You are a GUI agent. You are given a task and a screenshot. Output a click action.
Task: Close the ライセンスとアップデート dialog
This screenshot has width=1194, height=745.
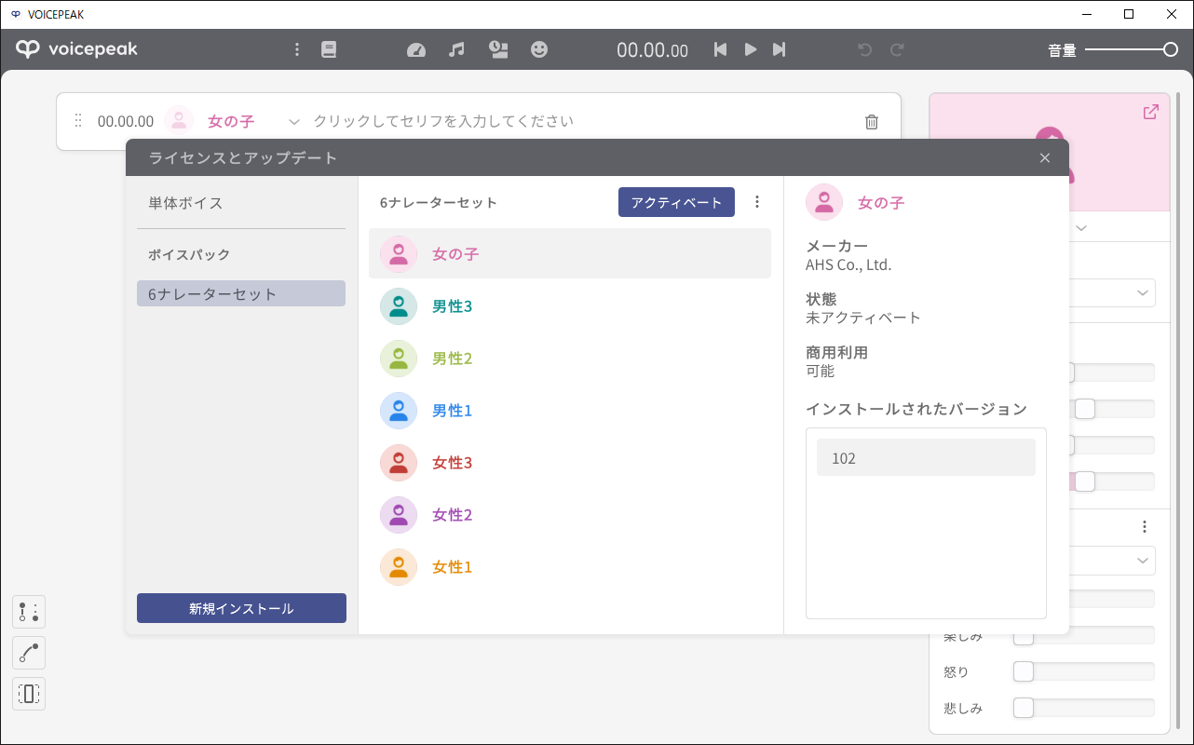(x=1045, y=158)
